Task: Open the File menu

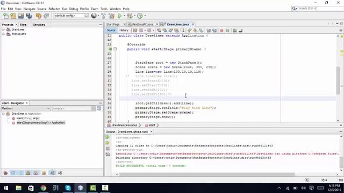Action: point(3,9)
